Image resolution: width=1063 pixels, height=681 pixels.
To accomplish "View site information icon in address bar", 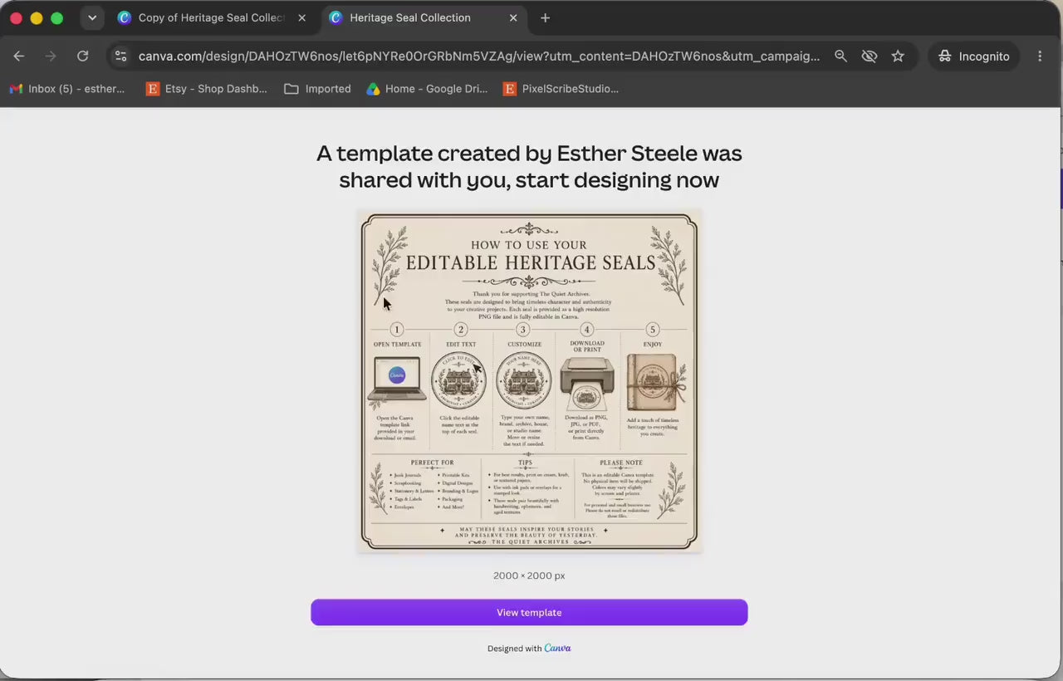I will [x=121, y=56].
